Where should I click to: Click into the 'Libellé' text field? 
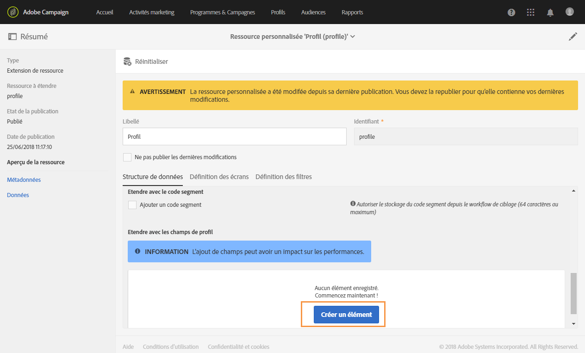(x=234, y=137)
